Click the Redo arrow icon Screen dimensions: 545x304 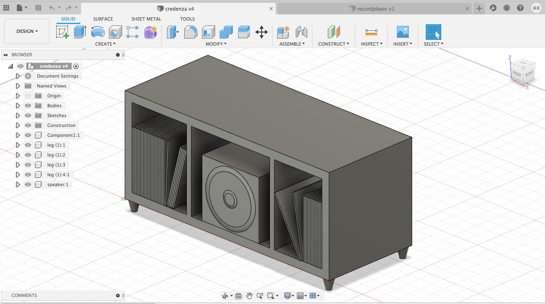(x=68, y=8)
